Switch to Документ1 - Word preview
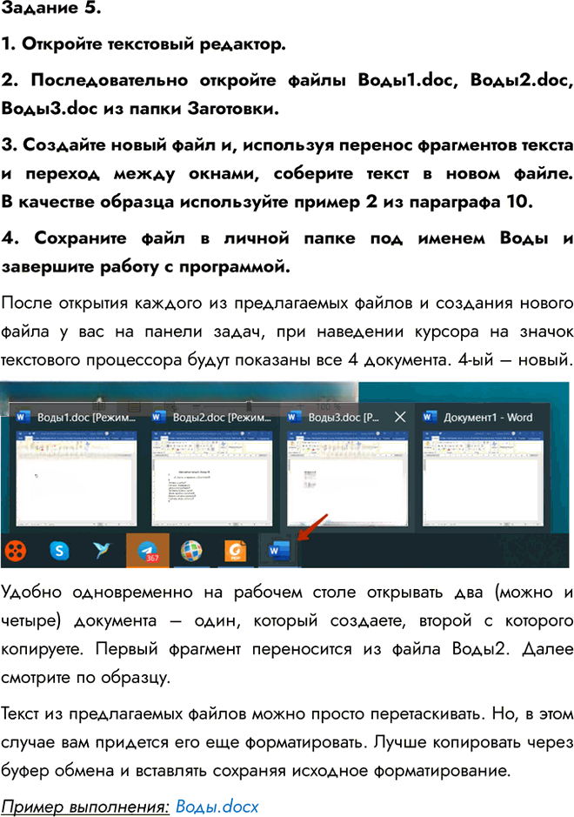This screenshot has height=817, width=574. 483,479
